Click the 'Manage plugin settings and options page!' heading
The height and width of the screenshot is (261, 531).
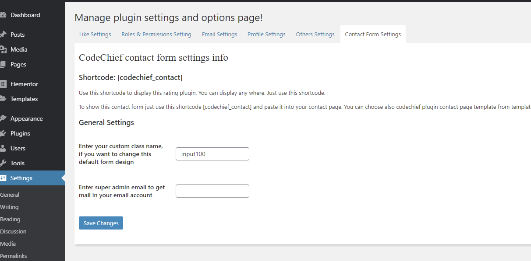pyautogui.click(x=169, y=18)
